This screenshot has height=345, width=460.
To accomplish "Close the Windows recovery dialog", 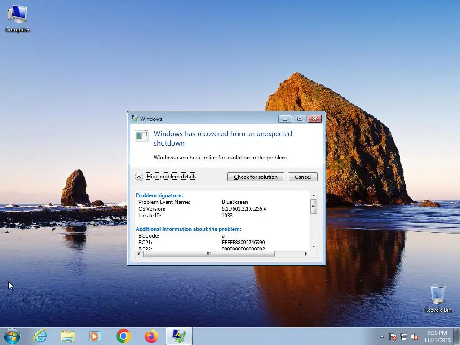I will click(314, 119).
